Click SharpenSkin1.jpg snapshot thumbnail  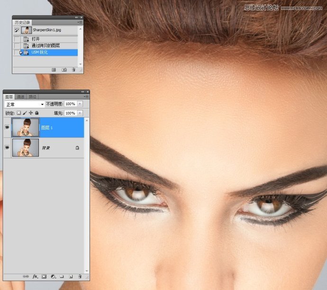[x=27, y=30]
